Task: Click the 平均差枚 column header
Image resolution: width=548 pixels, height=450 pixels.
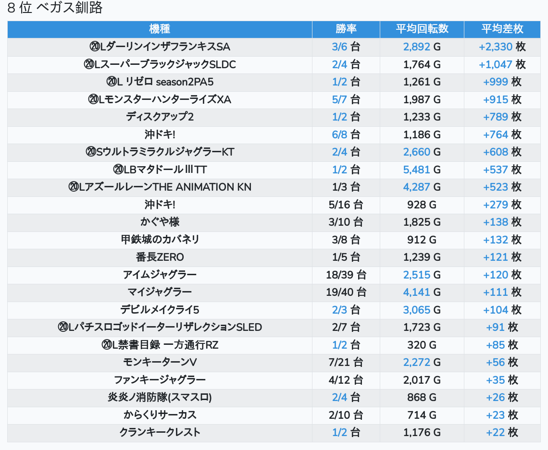Action: 502,29
